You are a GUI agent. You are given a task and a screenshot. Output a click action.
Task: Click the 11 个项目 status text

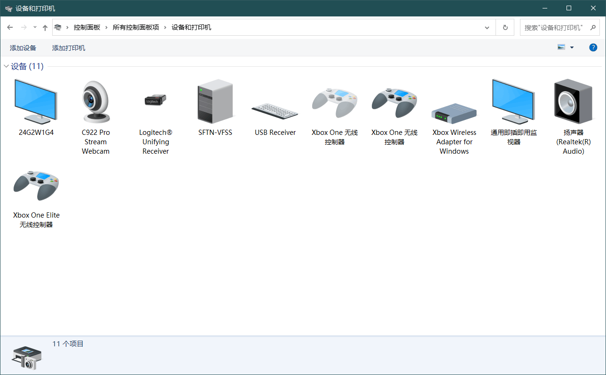point(68,344)
